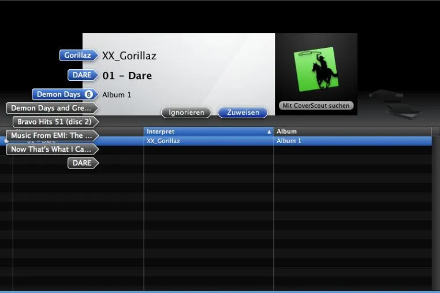This screenshot has height=293, width=440.
Task: Toggle the Interpret sort direction arrow
Action: click(x=269, y=132)
